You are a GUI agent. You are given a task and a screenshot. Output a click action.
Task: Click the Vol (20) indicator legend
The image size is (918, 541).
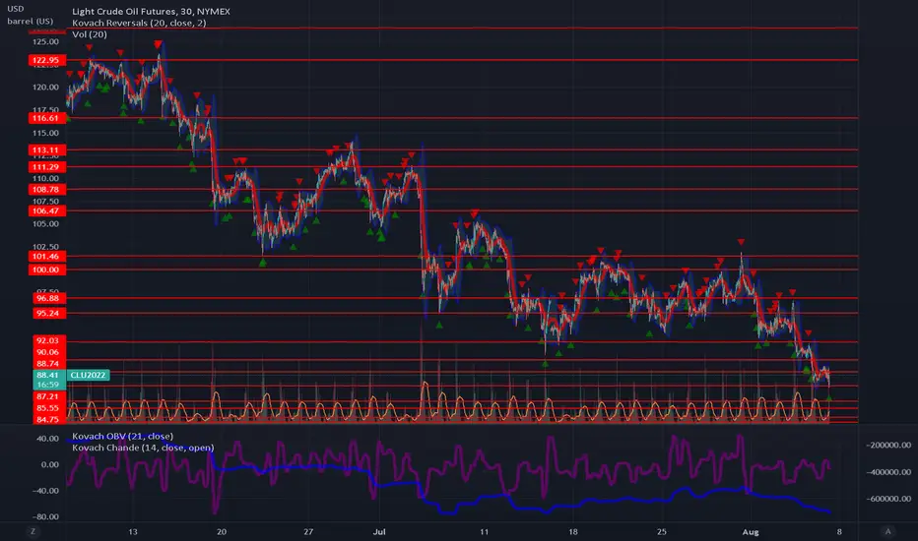(x=90, y=34)
